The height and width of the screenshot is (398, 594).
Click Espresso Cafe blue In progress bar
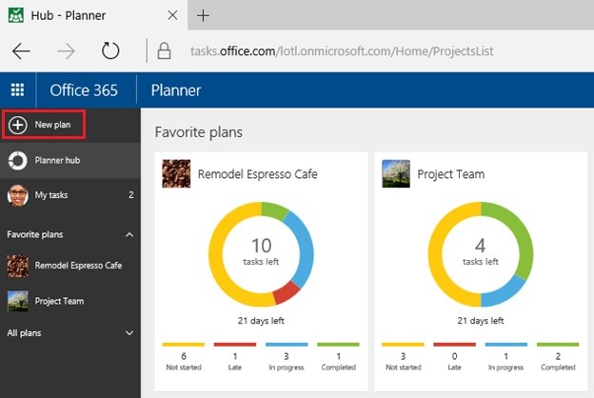[287, 345]
